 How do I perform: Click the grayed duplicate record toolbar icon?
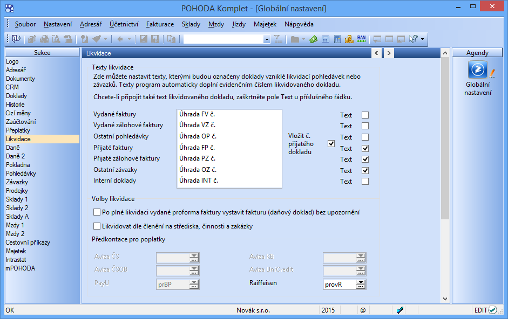pyautogui.click(x=171, y=39)
